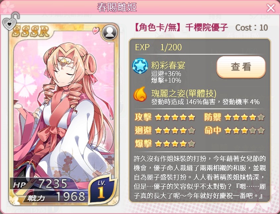Click the 命中 star rating row
This screenshot has height=214, width=280.
point(235,130)
